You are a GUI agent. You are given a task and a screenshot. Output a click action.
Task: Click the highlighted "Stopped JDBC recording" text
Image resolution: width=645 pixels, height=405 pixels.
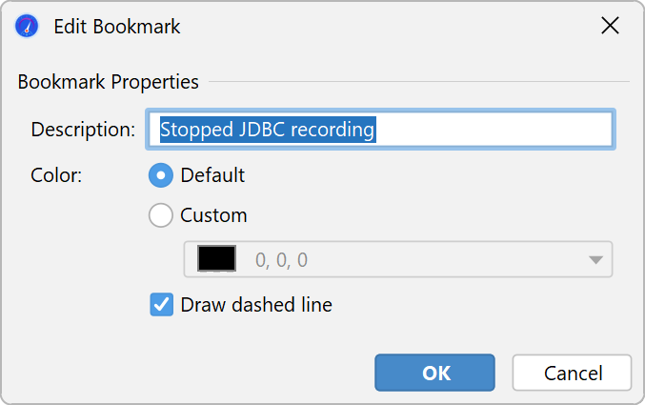pos(268,130)
